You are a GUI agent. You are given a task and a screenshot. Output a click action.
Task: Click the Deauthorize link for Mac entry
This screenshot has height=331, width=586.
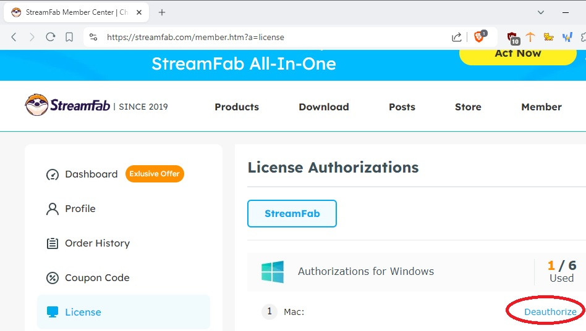pos(550,312)
